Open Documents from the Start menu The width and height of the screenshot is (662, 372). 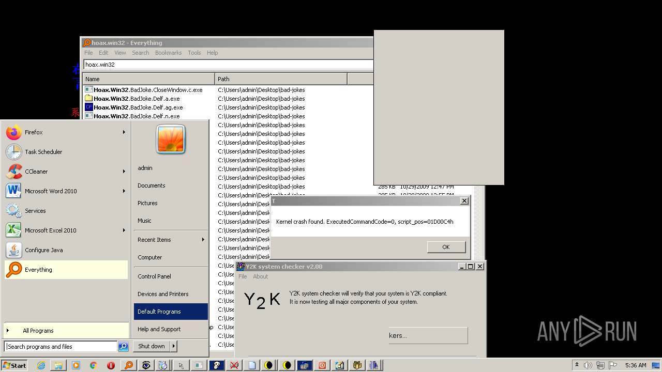tap(171, 185)
